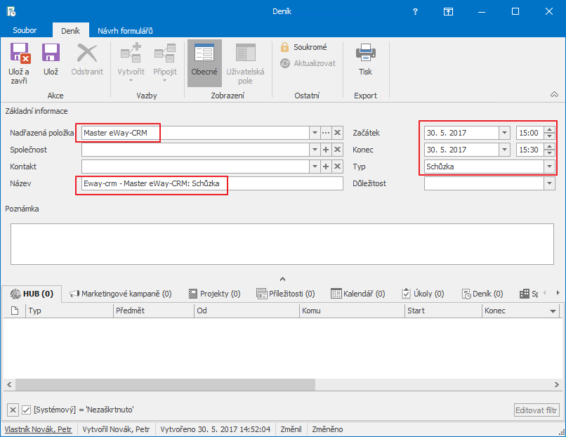Select the HUB (0) tab
This screenshot has width=566, height=437.
click(x=32, y=294)
